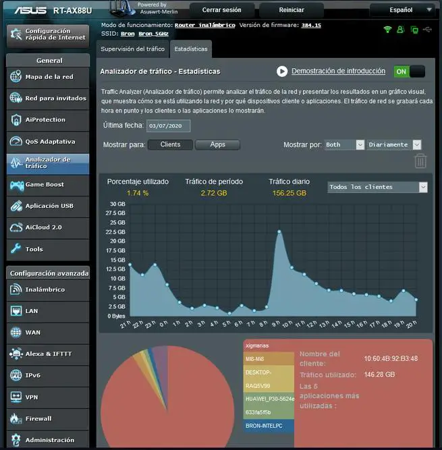
Task: Expand the Both direction dropdown
Action: pyautogui.click(x=344, y=144)
